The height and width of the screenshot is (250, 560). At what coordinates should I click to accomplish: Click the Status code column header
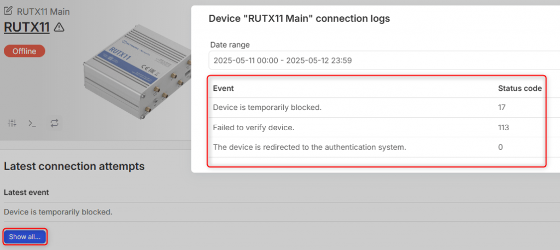click(x=520, y=88)
